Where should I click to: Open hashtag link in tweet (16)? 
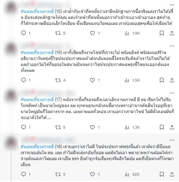coord(37,52)
